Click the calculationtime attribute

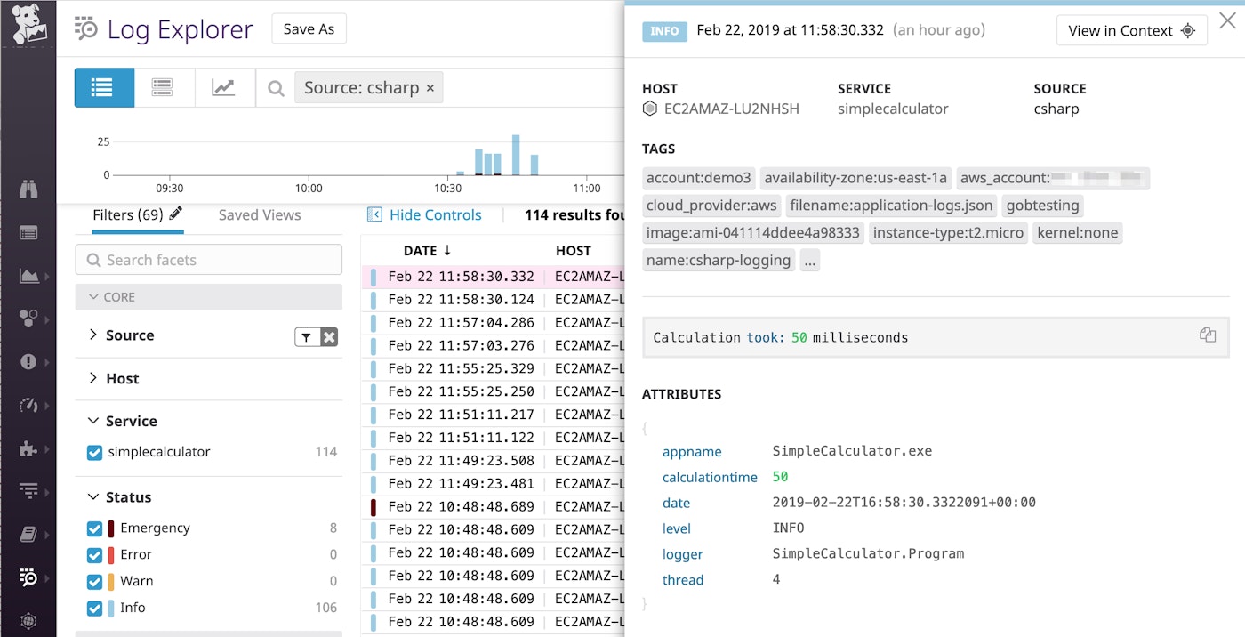point(710,478)
